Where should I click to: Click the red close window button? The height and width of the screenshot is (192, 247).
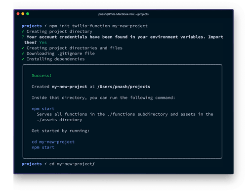18,14
